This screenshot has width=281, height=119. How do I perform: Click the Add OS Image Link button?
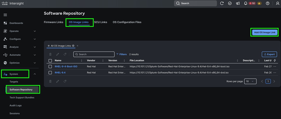point(265,32)
